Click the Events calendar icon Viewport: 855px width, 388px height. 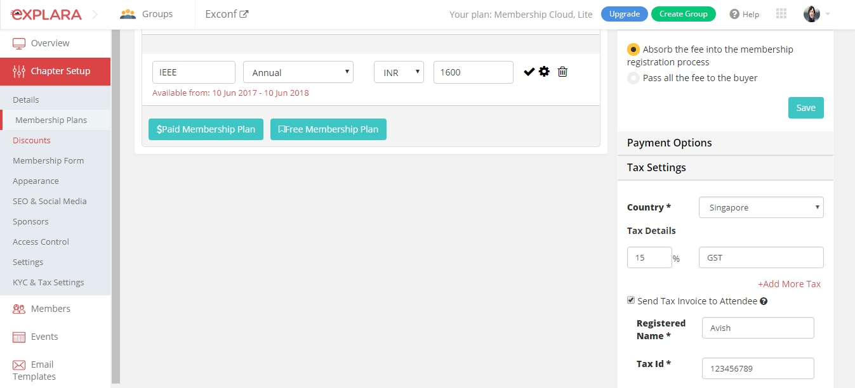pyautogui.click(x=19, y=337)
